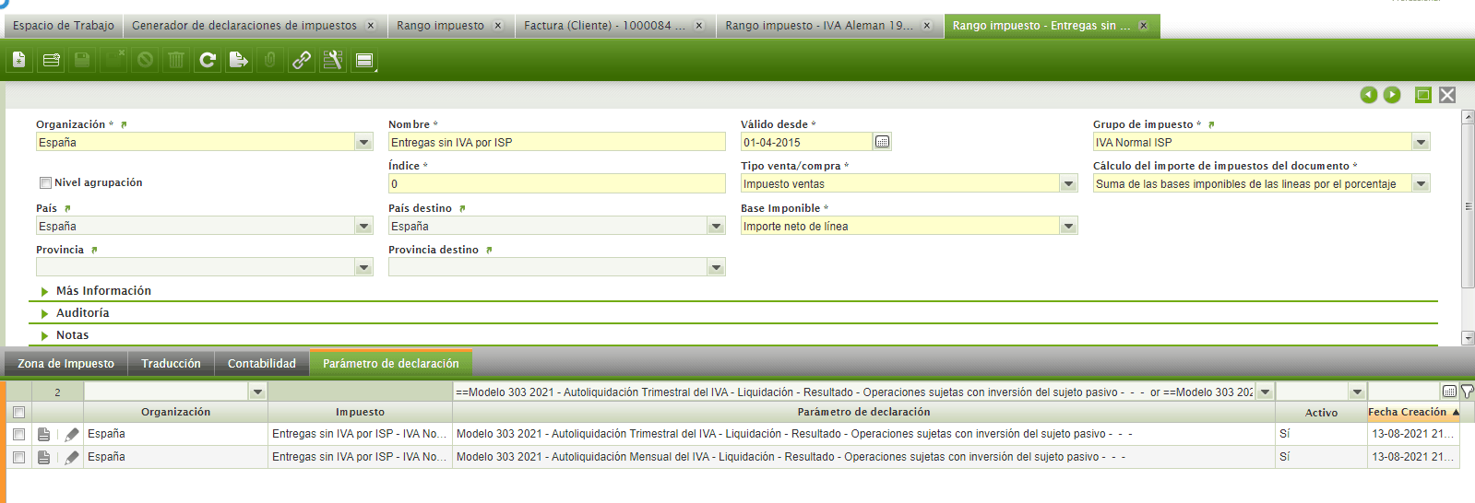Open form view of Trimestral row
This screenshot has width=1475, height=503.
[x=43, y=434]
